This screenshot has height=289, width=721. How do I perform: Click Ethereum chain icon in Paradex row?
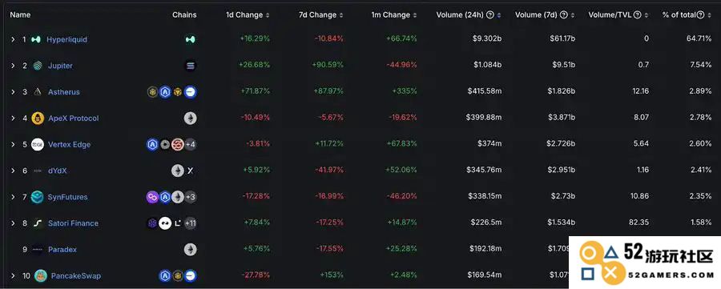click(191, 250)
